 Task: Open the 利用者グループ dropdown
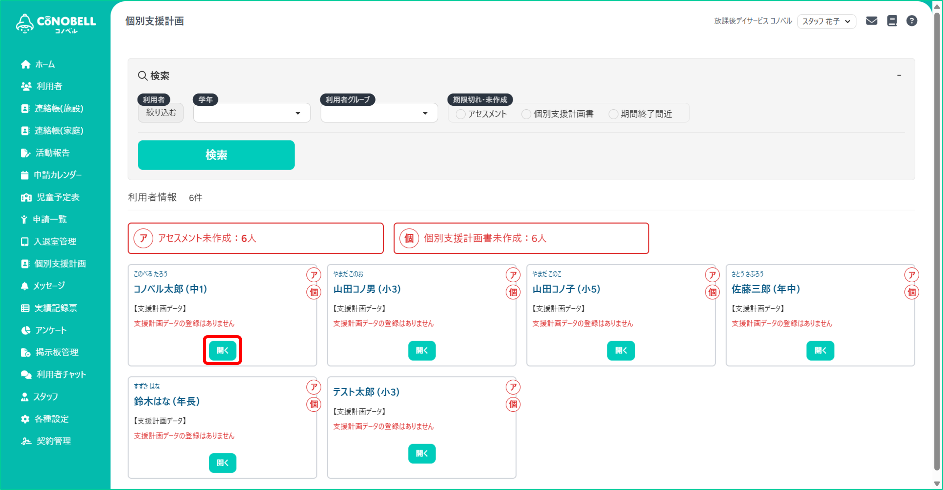[379, 113]
